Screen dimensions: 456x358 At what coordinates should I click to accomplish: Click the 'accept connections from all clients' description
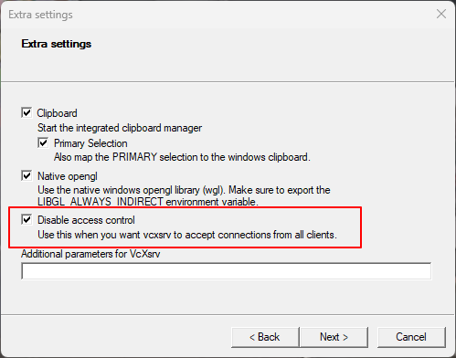(260, 235)
